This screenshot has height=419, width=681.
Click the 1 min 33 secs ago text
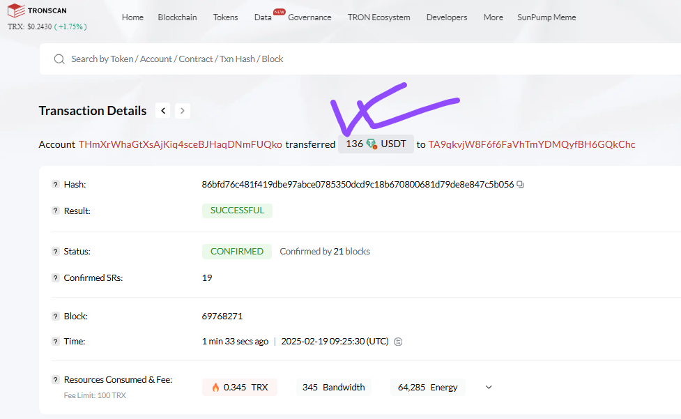(x=235, y=342)
